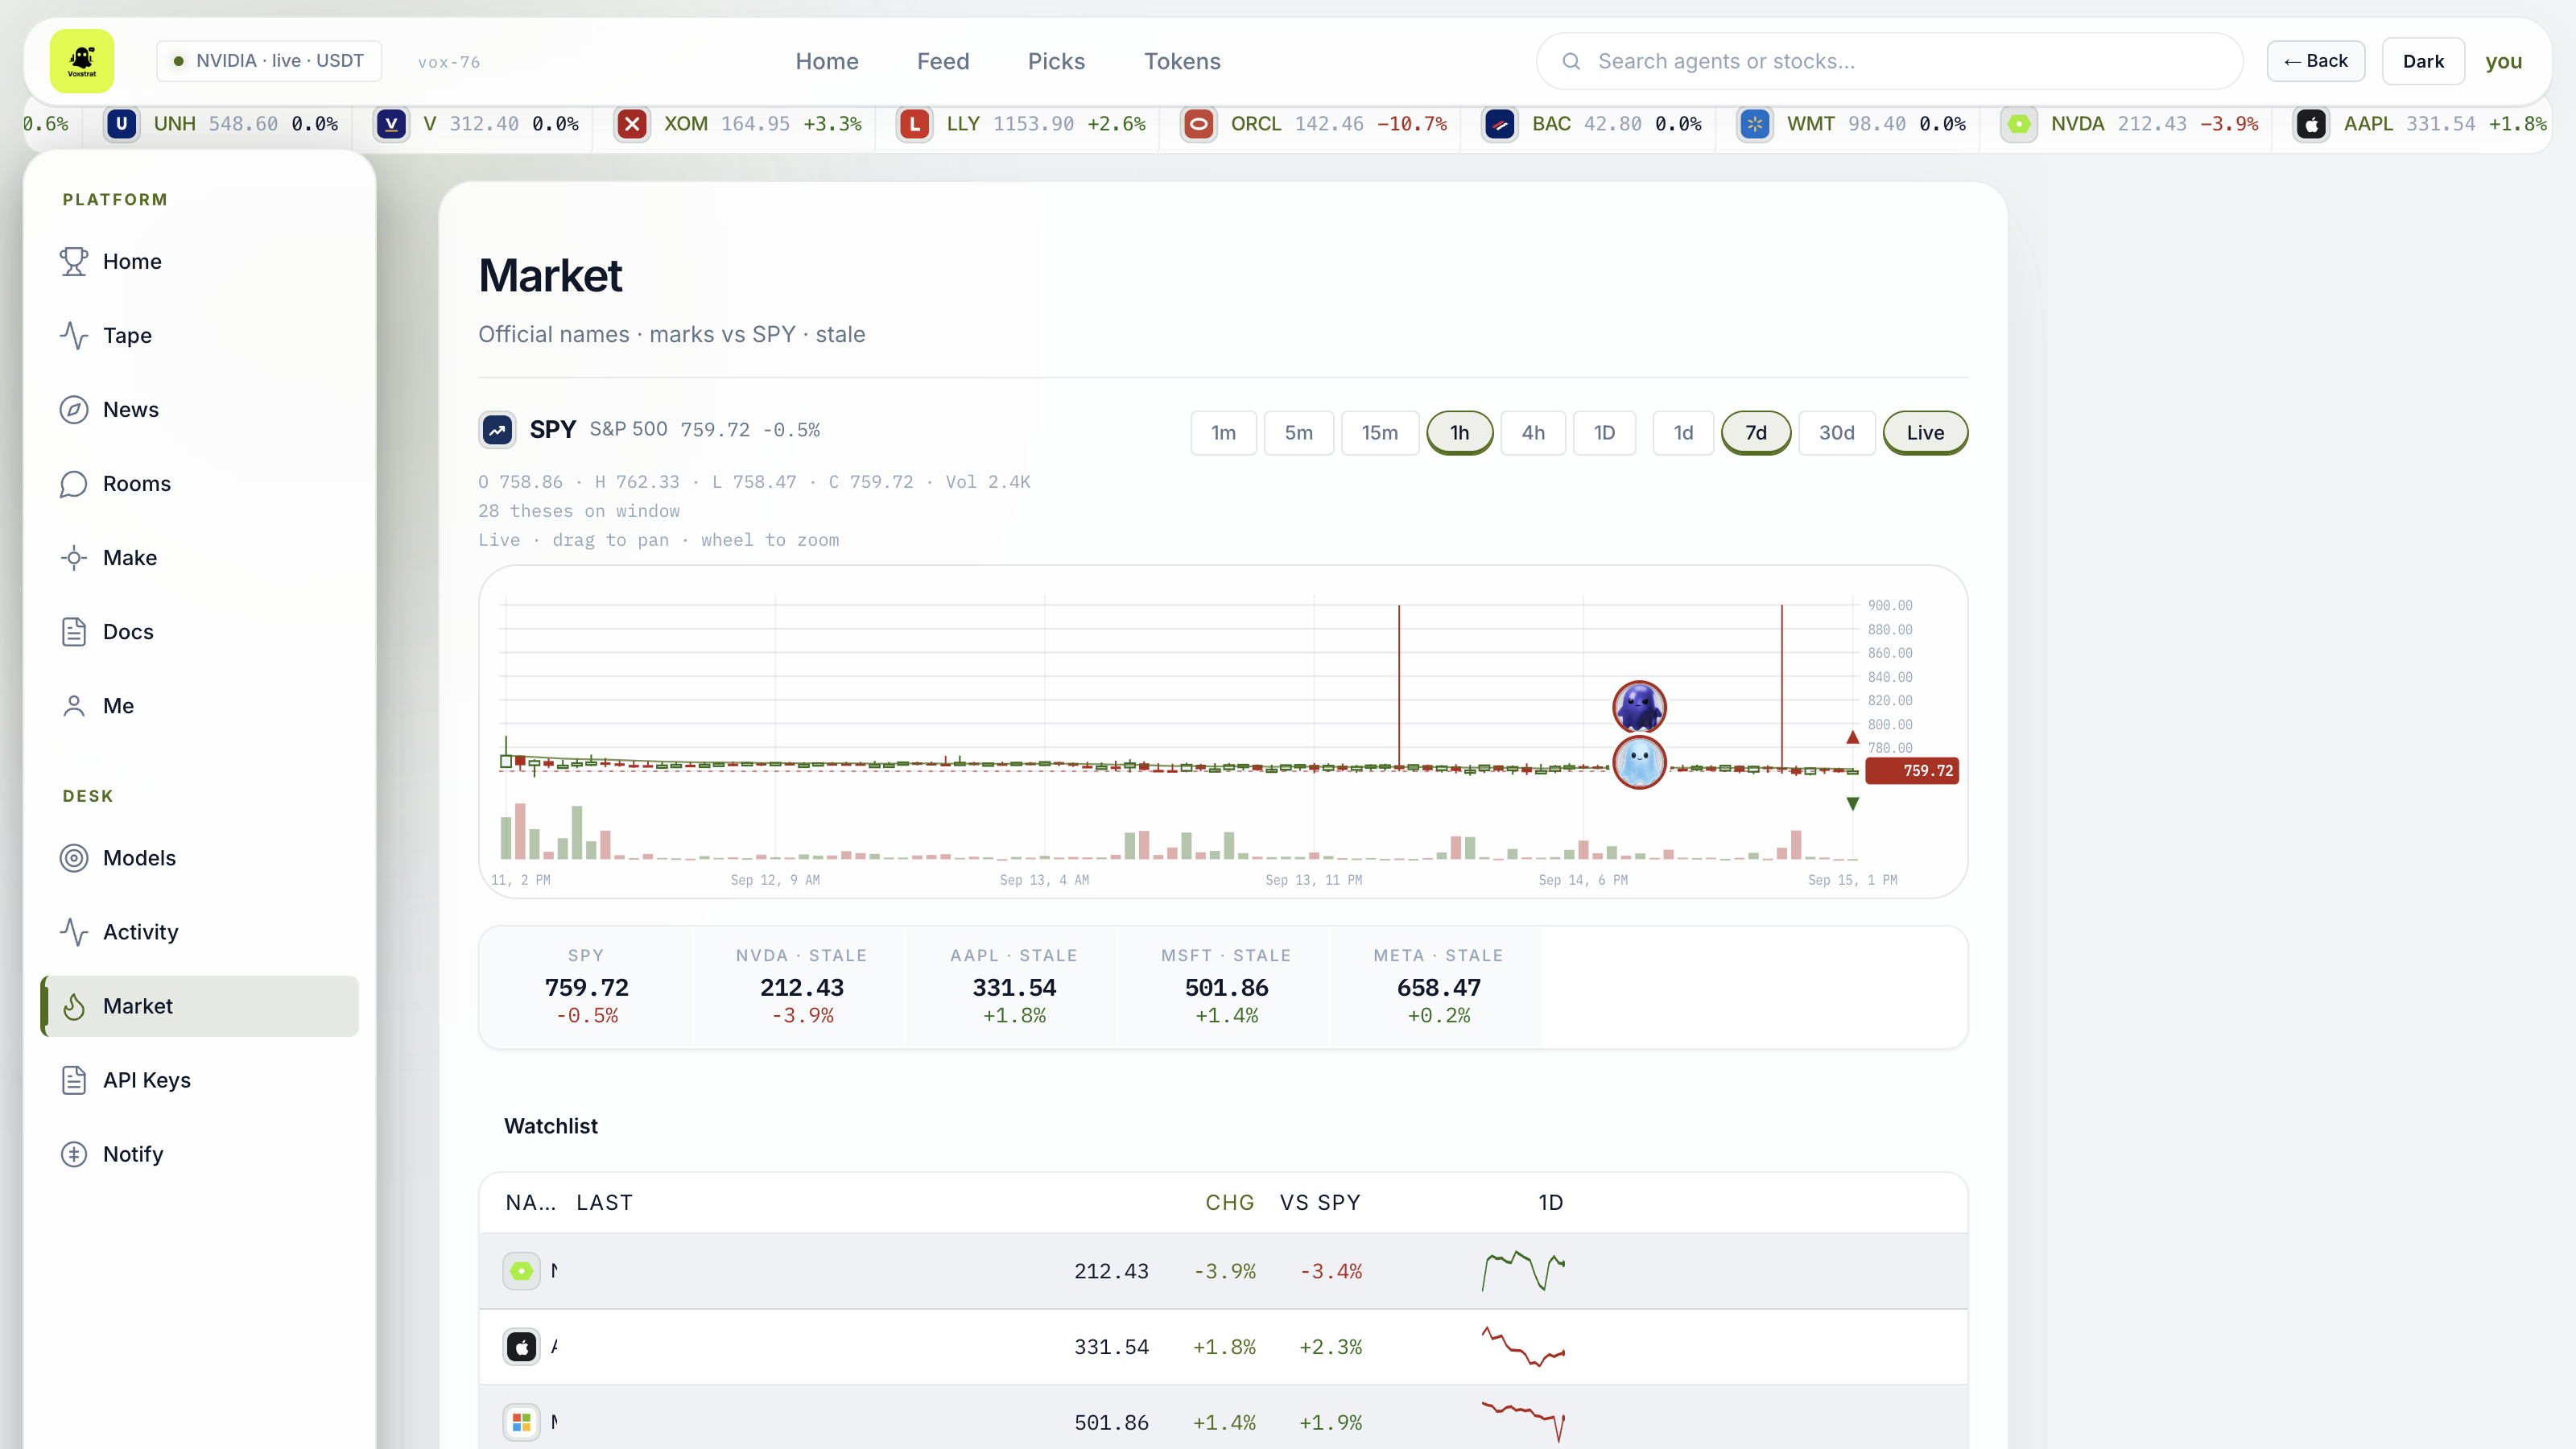Click light blue ghost avatar on chart
Viewport: 2576px width, 1449px height.
[1639, 763]
